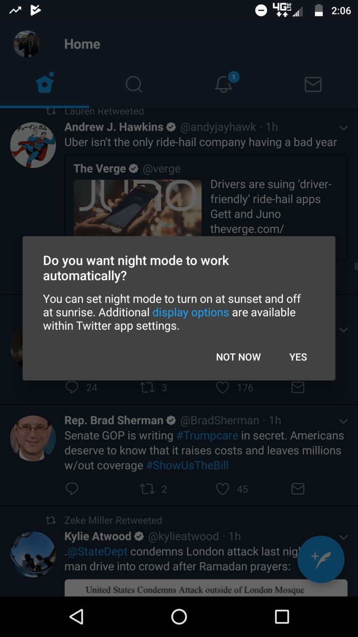Image resolution: width=358 pixels, height=637 pixels.
Task: Open the Notifications bell icon
Action: tap(223, 84)
